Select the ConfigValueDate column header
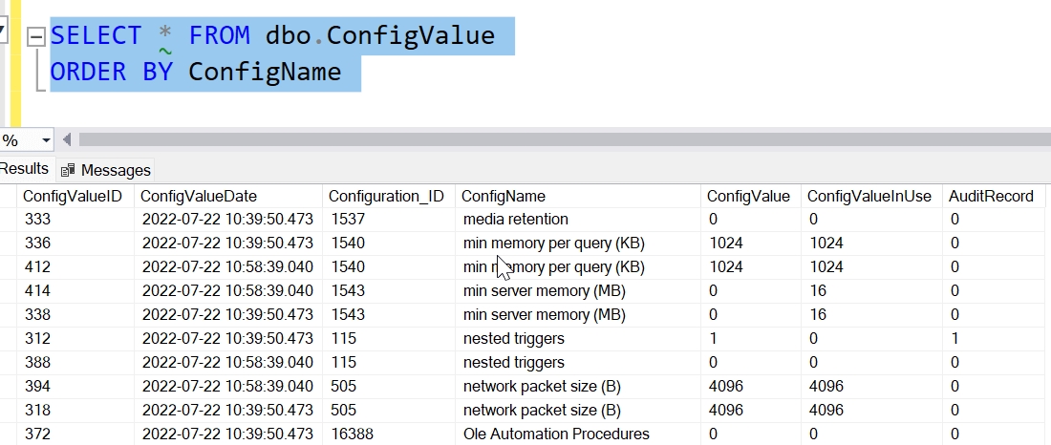This screenshot has width=1051, height=445. [x=198, y=196]
